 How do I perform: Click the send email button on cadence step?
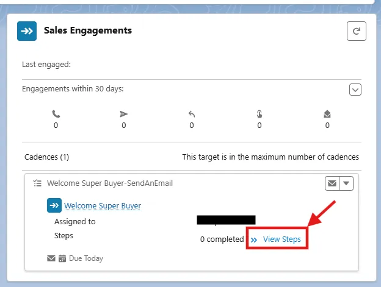pyautogui.click(x=332, y=183)
